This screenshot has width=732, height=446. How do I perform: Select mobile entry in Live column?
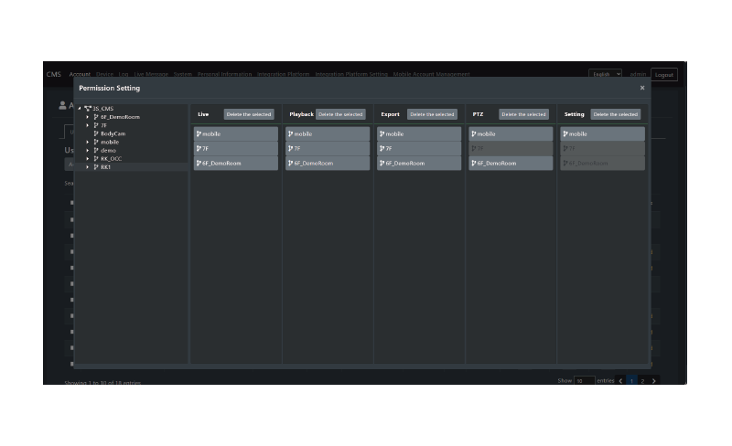coord(236,134)
